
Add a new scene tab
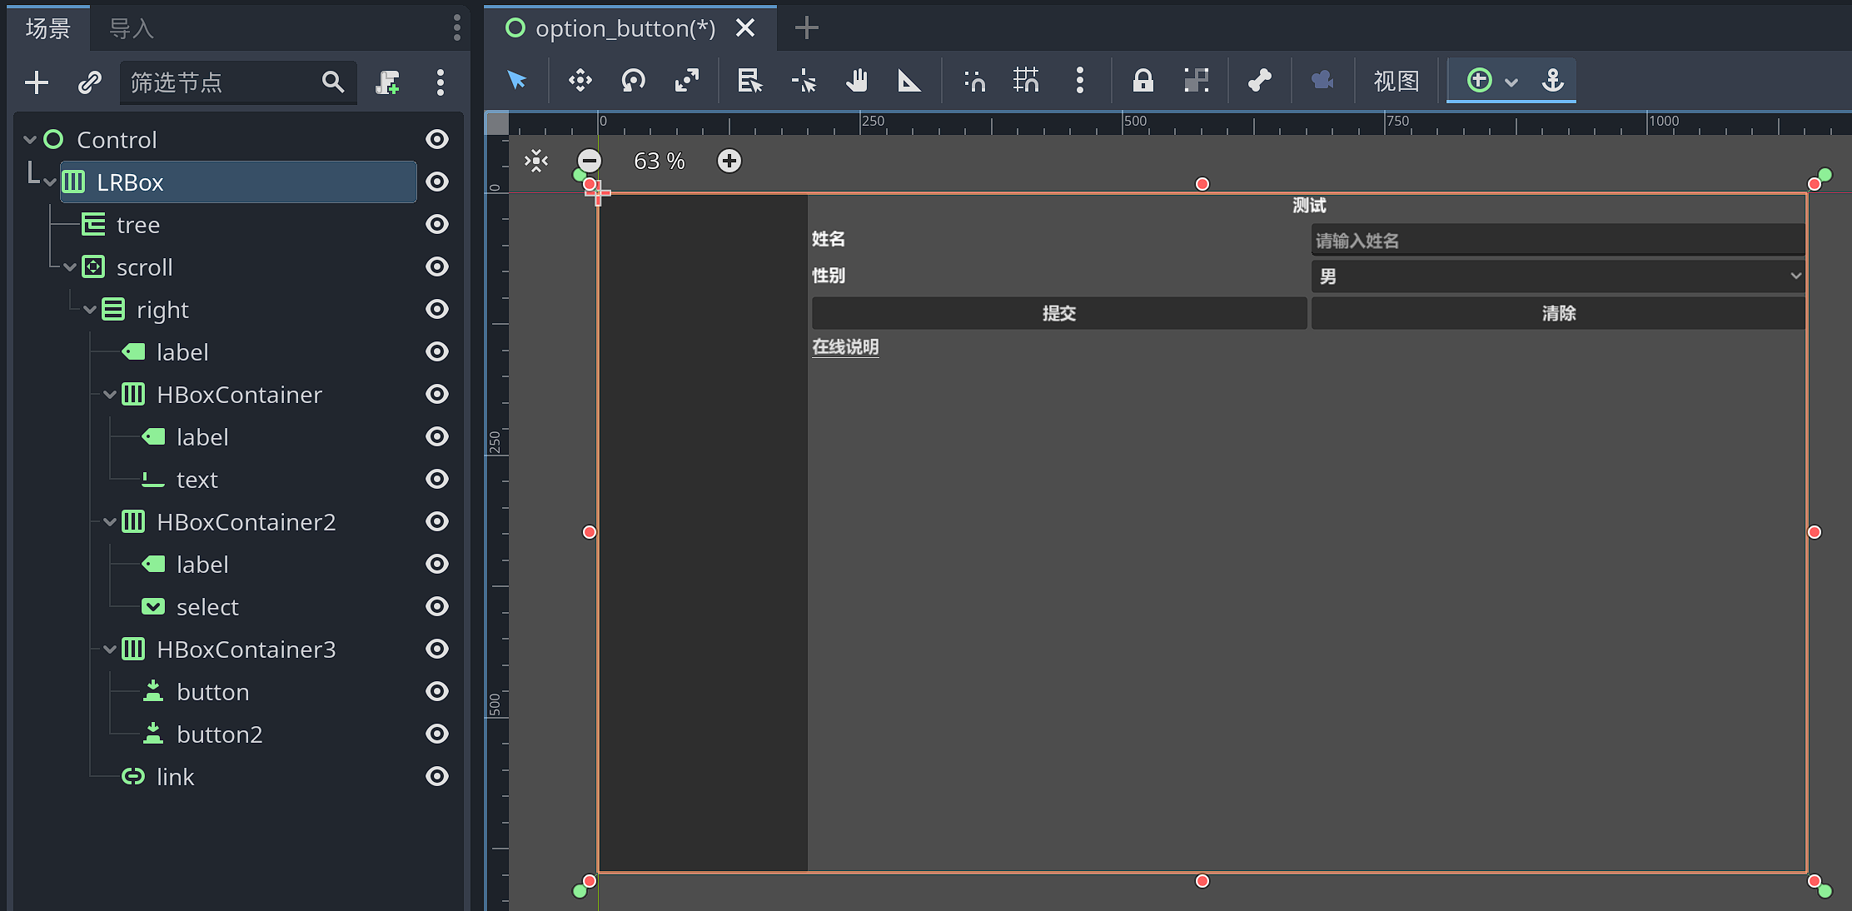pyautogui.click(x=807, y=28)
